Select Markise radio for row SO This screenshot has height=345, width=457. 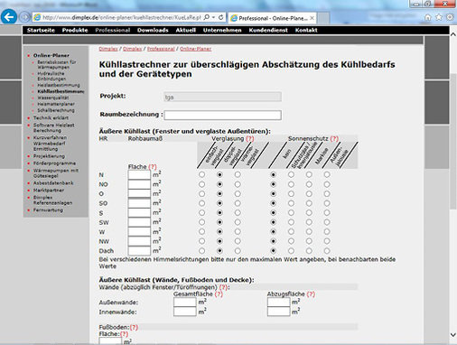[x=309, y=203]
